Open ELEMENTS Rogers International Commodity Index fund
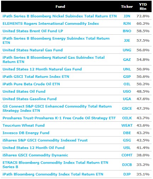Image resolution: width=153 pixels, height=179 pixels. (51, 23)
